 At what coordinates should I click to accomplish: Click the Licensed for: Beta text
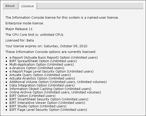point(20,40)
